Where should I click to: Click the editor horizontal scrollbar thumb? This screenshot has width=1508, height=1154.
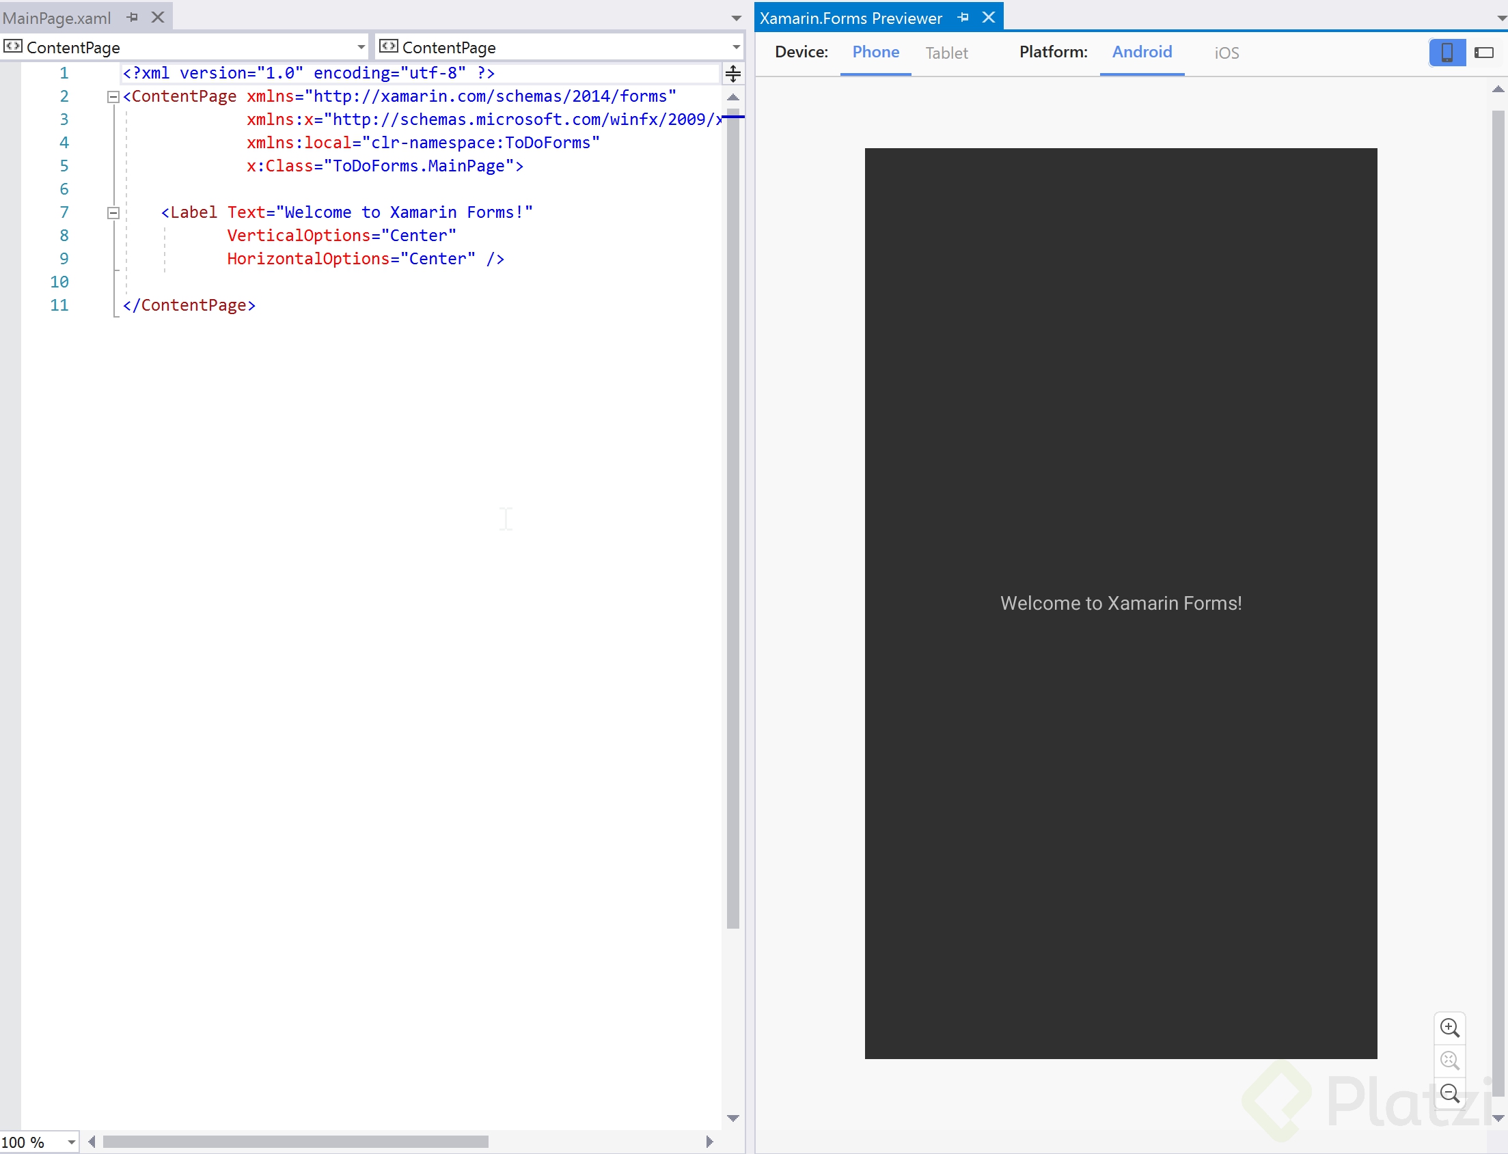point(296,1142)
